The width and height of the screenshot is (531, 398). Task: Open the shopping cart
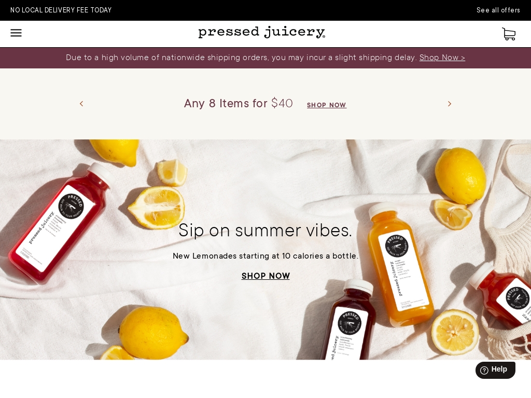pos(509,34)
